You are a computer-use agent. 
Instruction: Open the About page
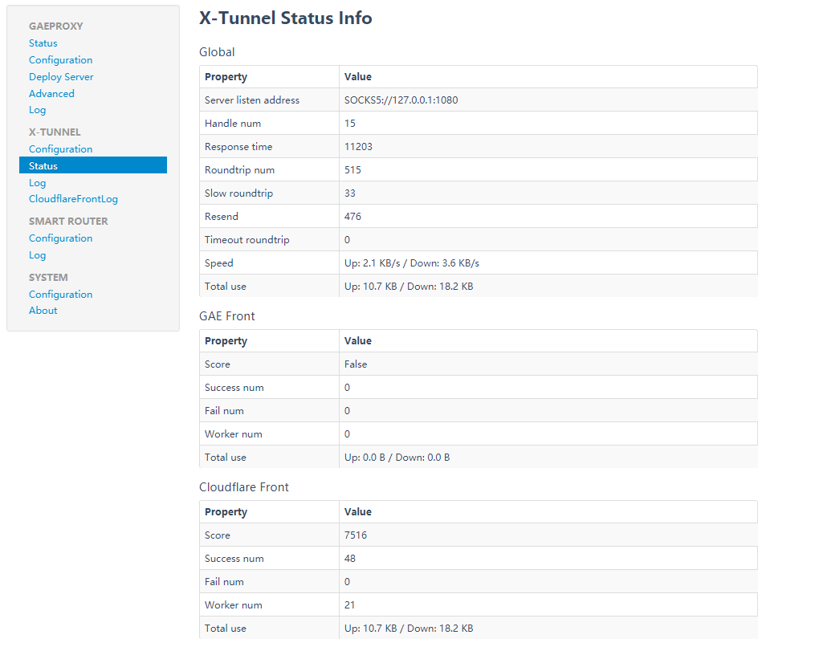(x=43, y=310)
